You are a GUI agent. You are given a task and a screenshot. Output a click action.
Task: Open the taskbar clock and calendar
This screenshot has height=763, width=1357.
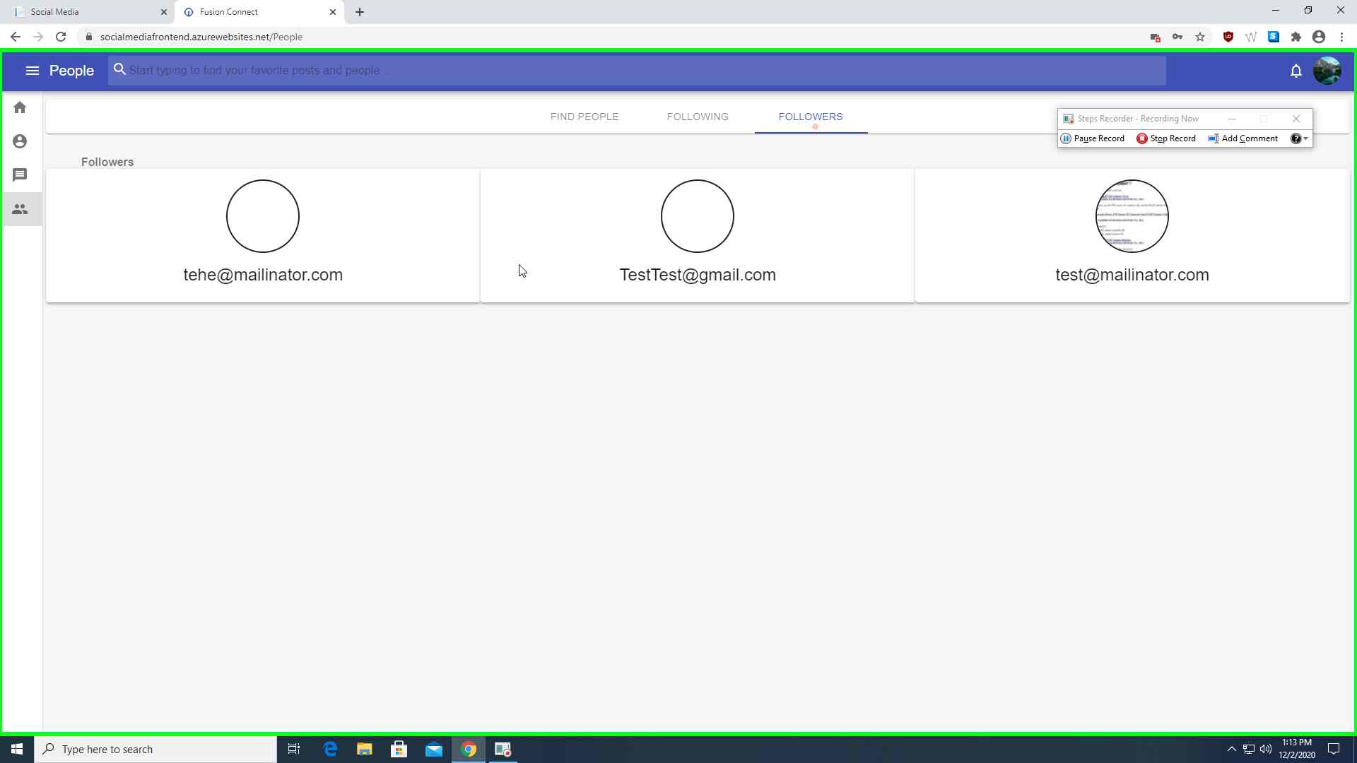1297,749
